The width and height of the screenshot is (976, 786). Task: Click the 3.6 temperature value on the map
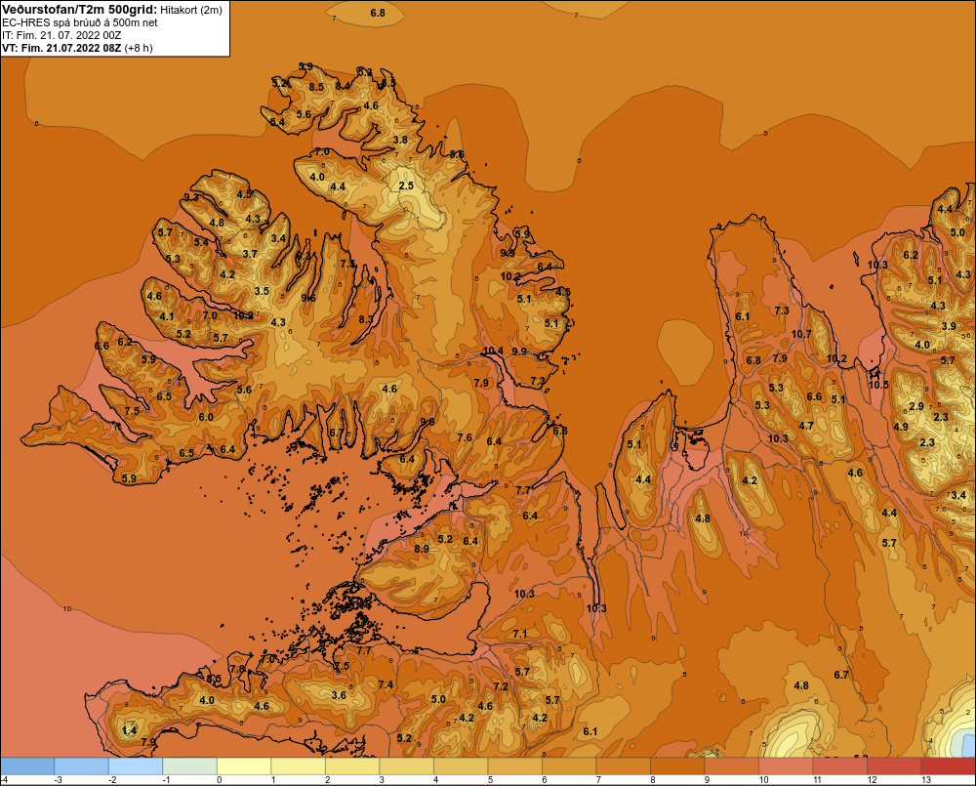click(338, 695)
